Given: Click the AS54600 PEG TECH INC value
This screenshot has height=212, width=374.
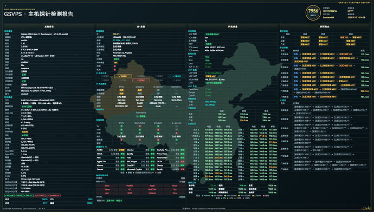Looking at the screenshot, I should [124, 37].
